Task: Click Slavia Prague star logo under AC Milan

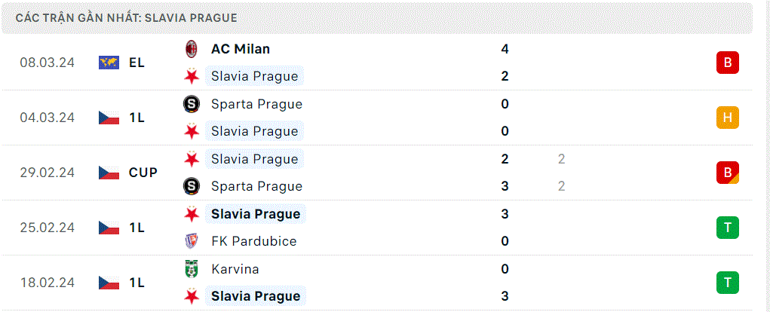Action: point(191,77)
